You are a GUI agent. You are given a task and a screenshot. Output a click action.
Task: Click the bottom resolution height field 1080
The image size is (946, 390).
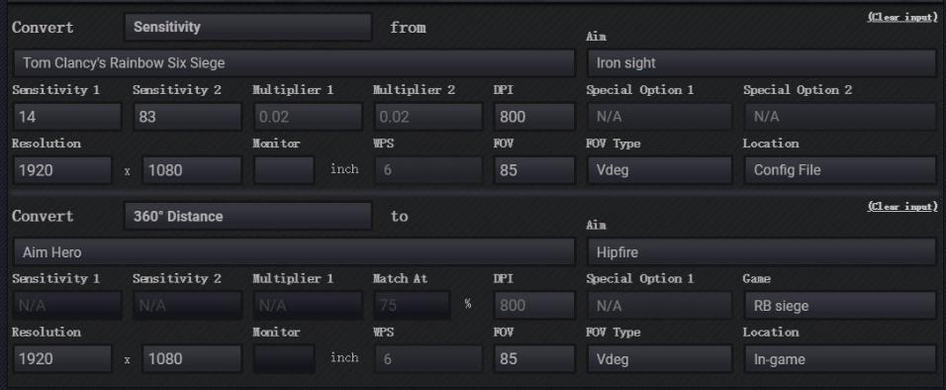192,359
